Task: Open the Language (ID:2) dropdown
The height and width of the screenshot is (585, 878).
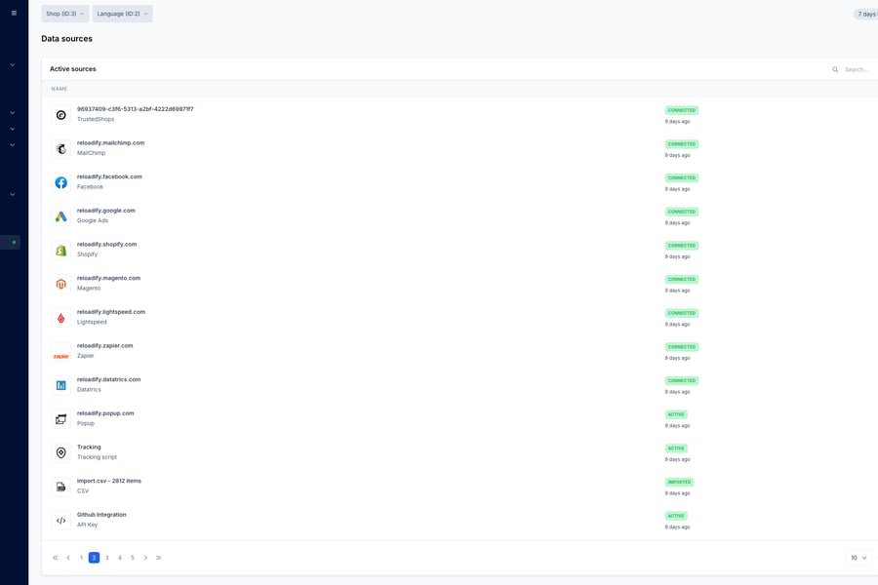Action: tap(120, 14)
